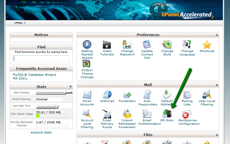This screenshot has height=144, width=230.
Task: Select the /home/ directory value
Action: tap(42, 99)
